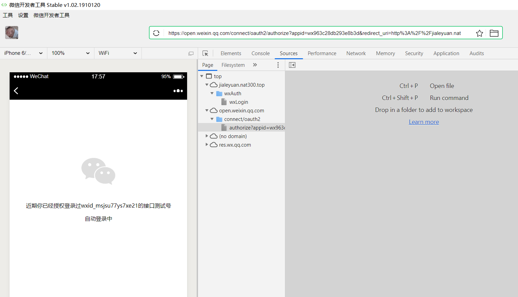Tap the back arrow in simulator
Viewport: 518px width, 297px height.
16,90
